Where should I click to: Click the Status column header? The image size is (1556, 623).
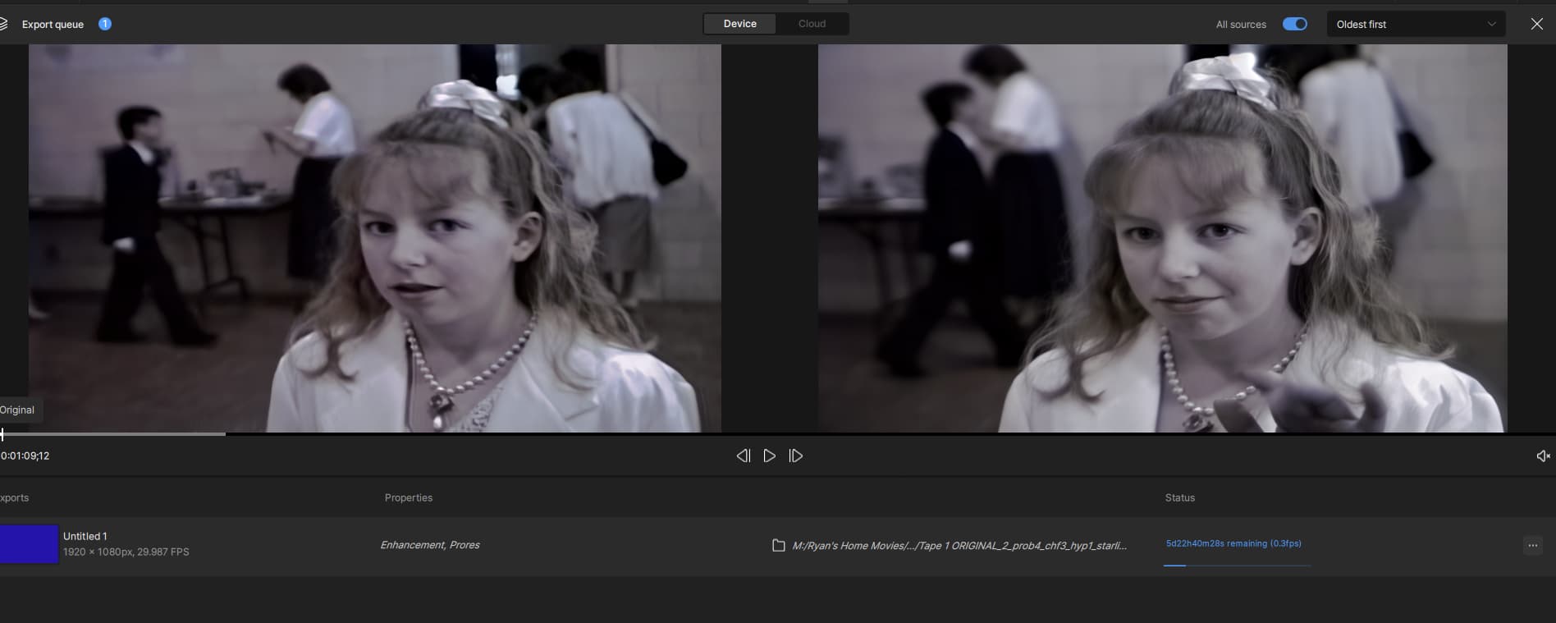coord(1180,497)
